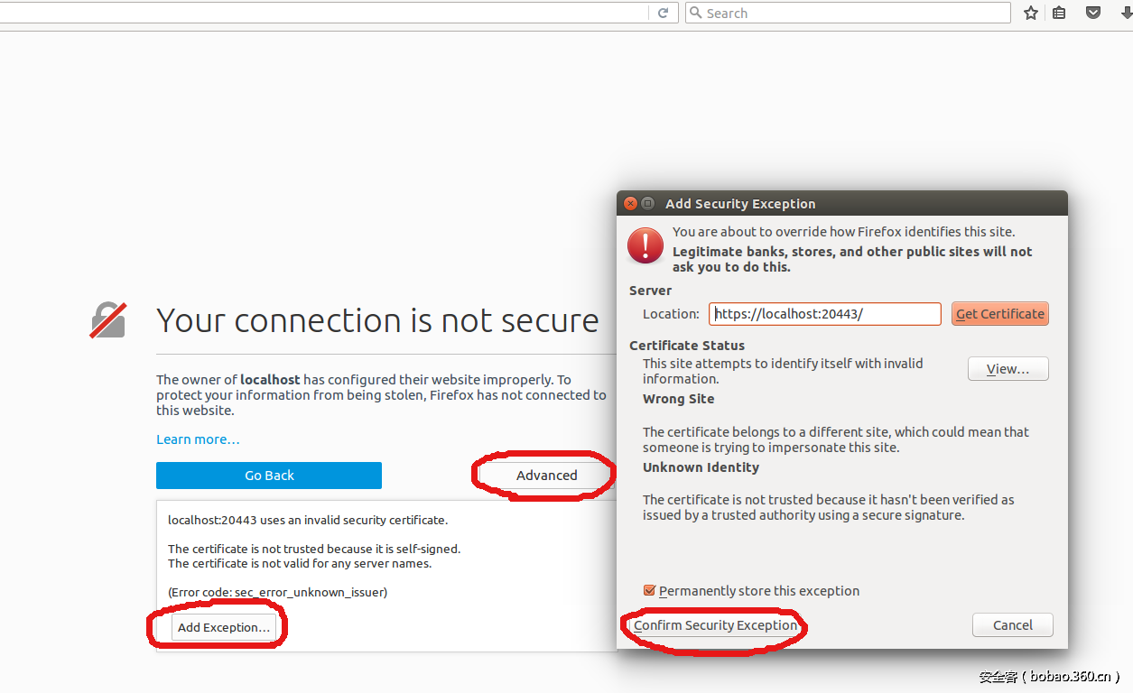The width and height of the screenshot is (1133, 693).
Task: Click the Advanced button
Action: tap(546, 476)
